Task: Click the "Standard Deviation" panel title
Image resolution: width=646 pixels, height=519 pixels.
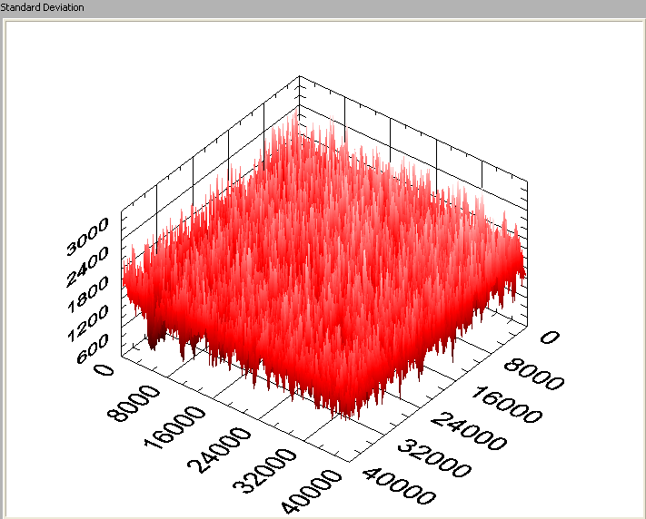Action: [x=42, y=7]
